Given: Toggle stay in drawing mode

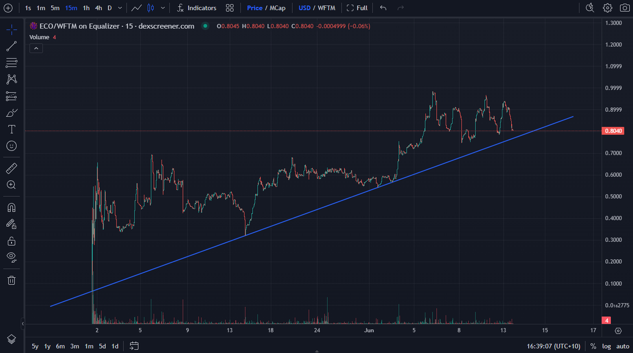Looking at the screenshot, I should click(12, 224).
